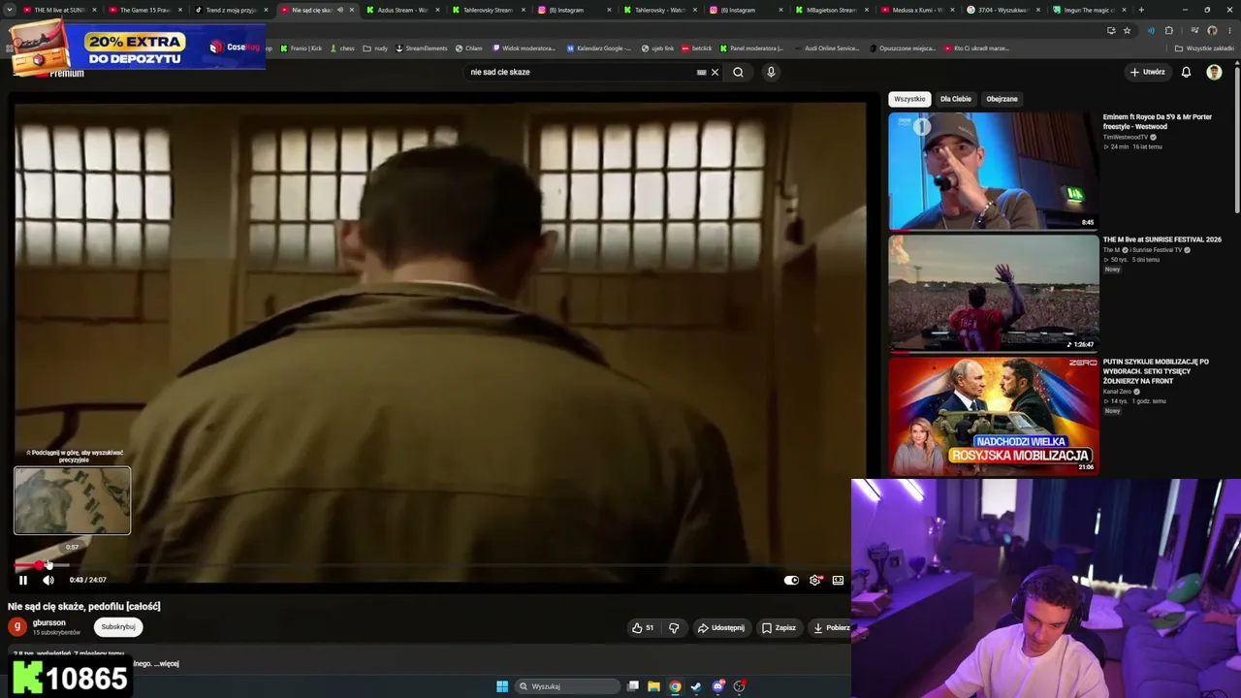Close the 'Nie sąd cię skaże' browser tab
1241x698 pixels.
pos(352,10)
